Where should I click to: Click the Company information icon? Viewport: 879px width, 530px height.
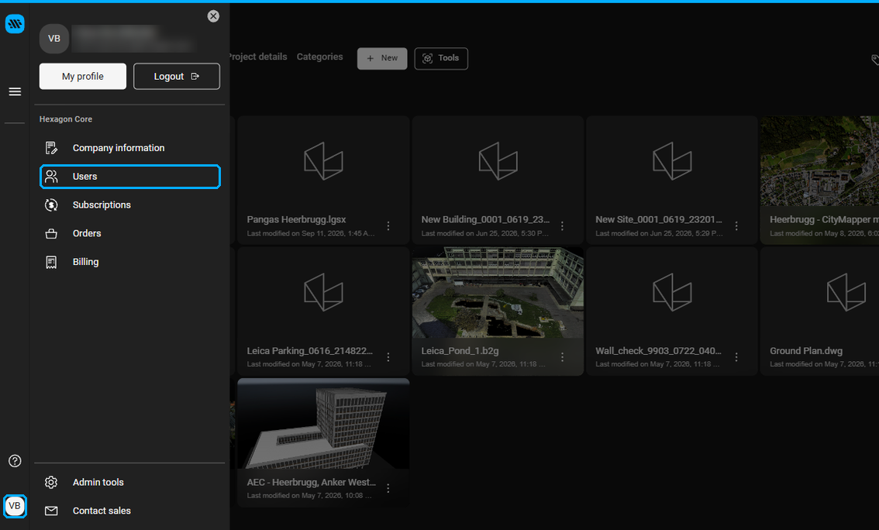coord(51,148)
